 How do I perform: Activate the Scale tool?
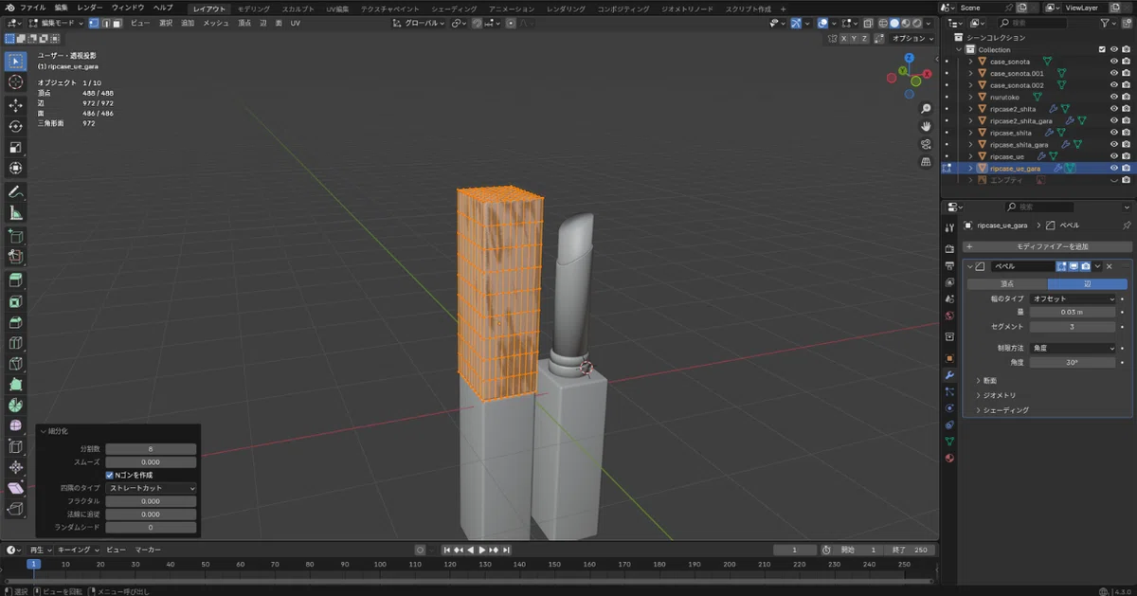coord(15,147)
